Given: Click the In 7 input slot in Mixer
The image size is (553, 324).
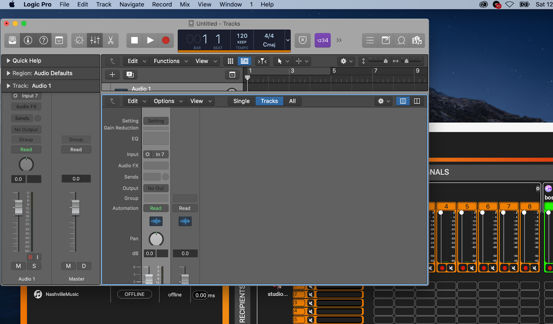Looking at the screenshot, I should pos(160,154).
